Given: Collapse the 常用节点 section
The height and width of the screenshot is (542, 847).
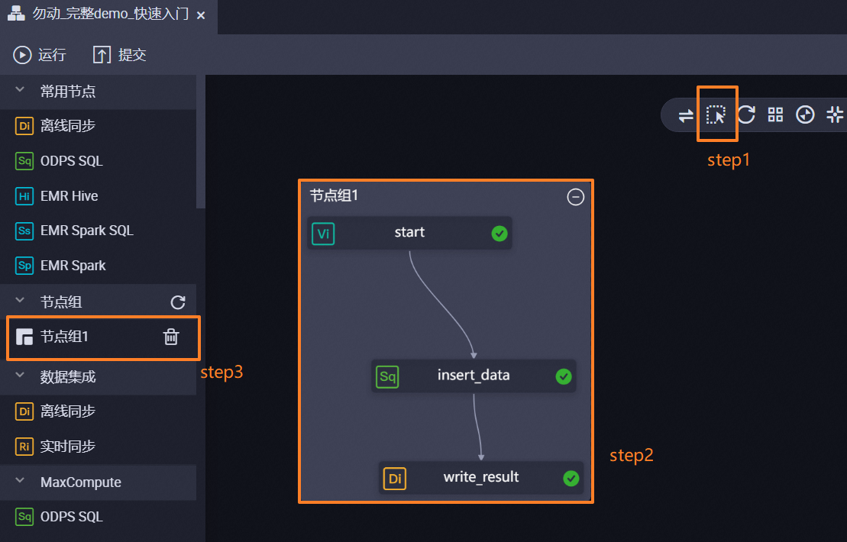Looking at the screenshot, I should [21, 92].
